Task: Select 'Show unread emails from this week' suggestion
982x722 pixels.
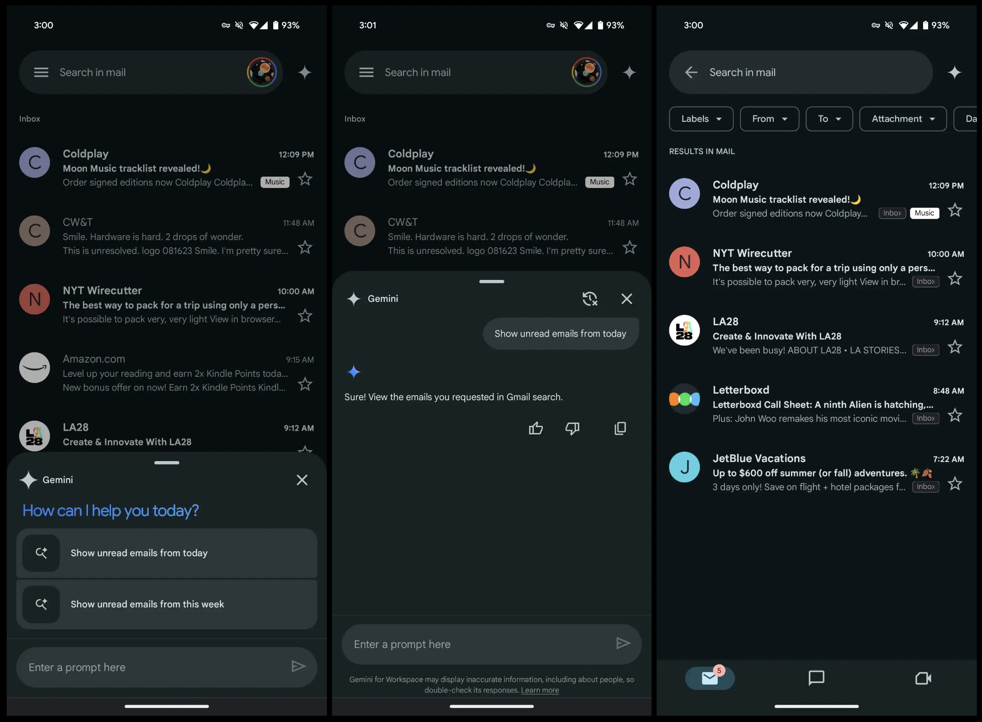Action: tap(167, 605)
